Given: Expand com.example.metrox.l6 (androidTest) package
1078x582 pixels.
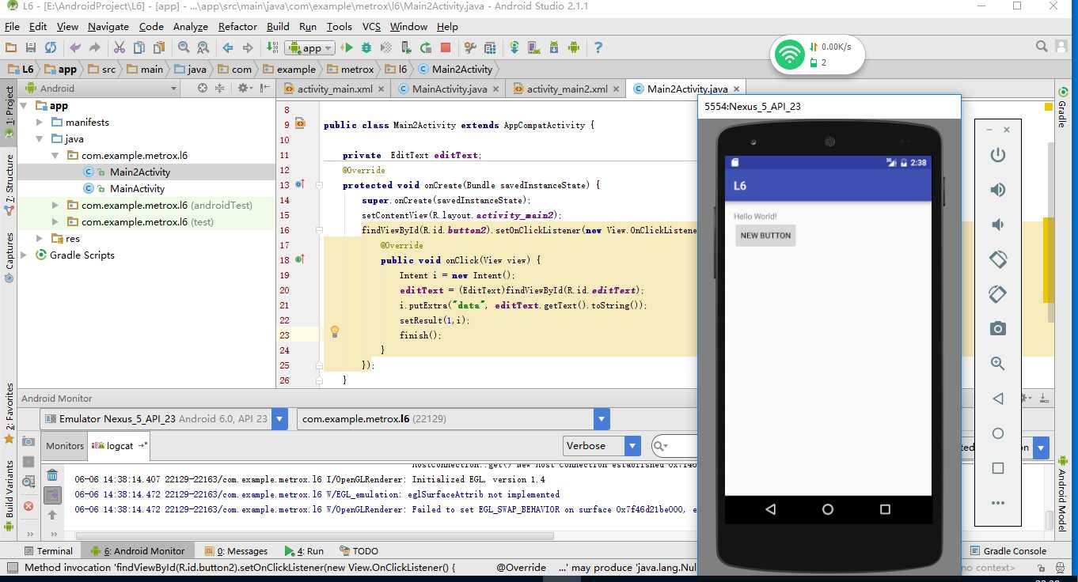Looking at the screenshot, I should 55,206.
